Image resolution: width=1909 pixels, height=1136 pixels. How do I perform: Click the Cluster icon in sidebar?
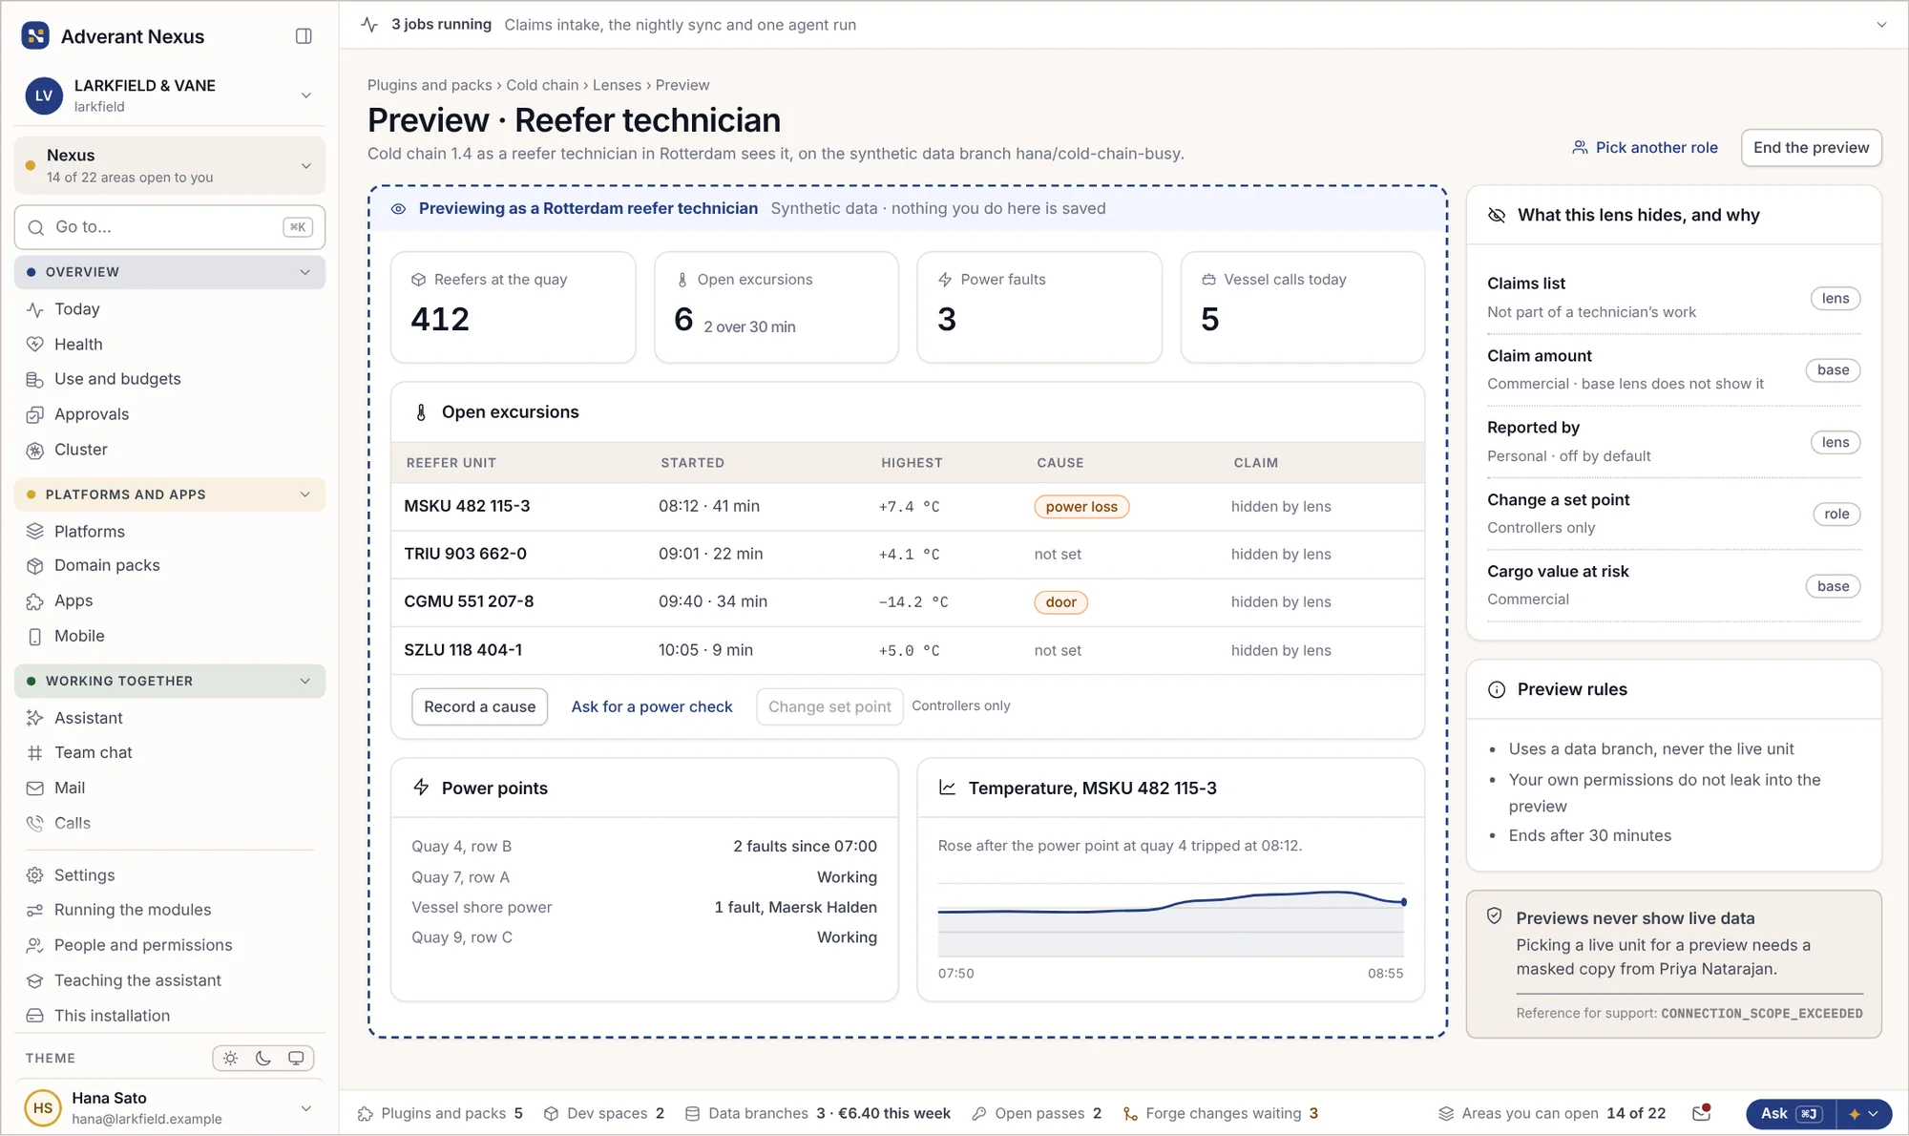[35, 450]
